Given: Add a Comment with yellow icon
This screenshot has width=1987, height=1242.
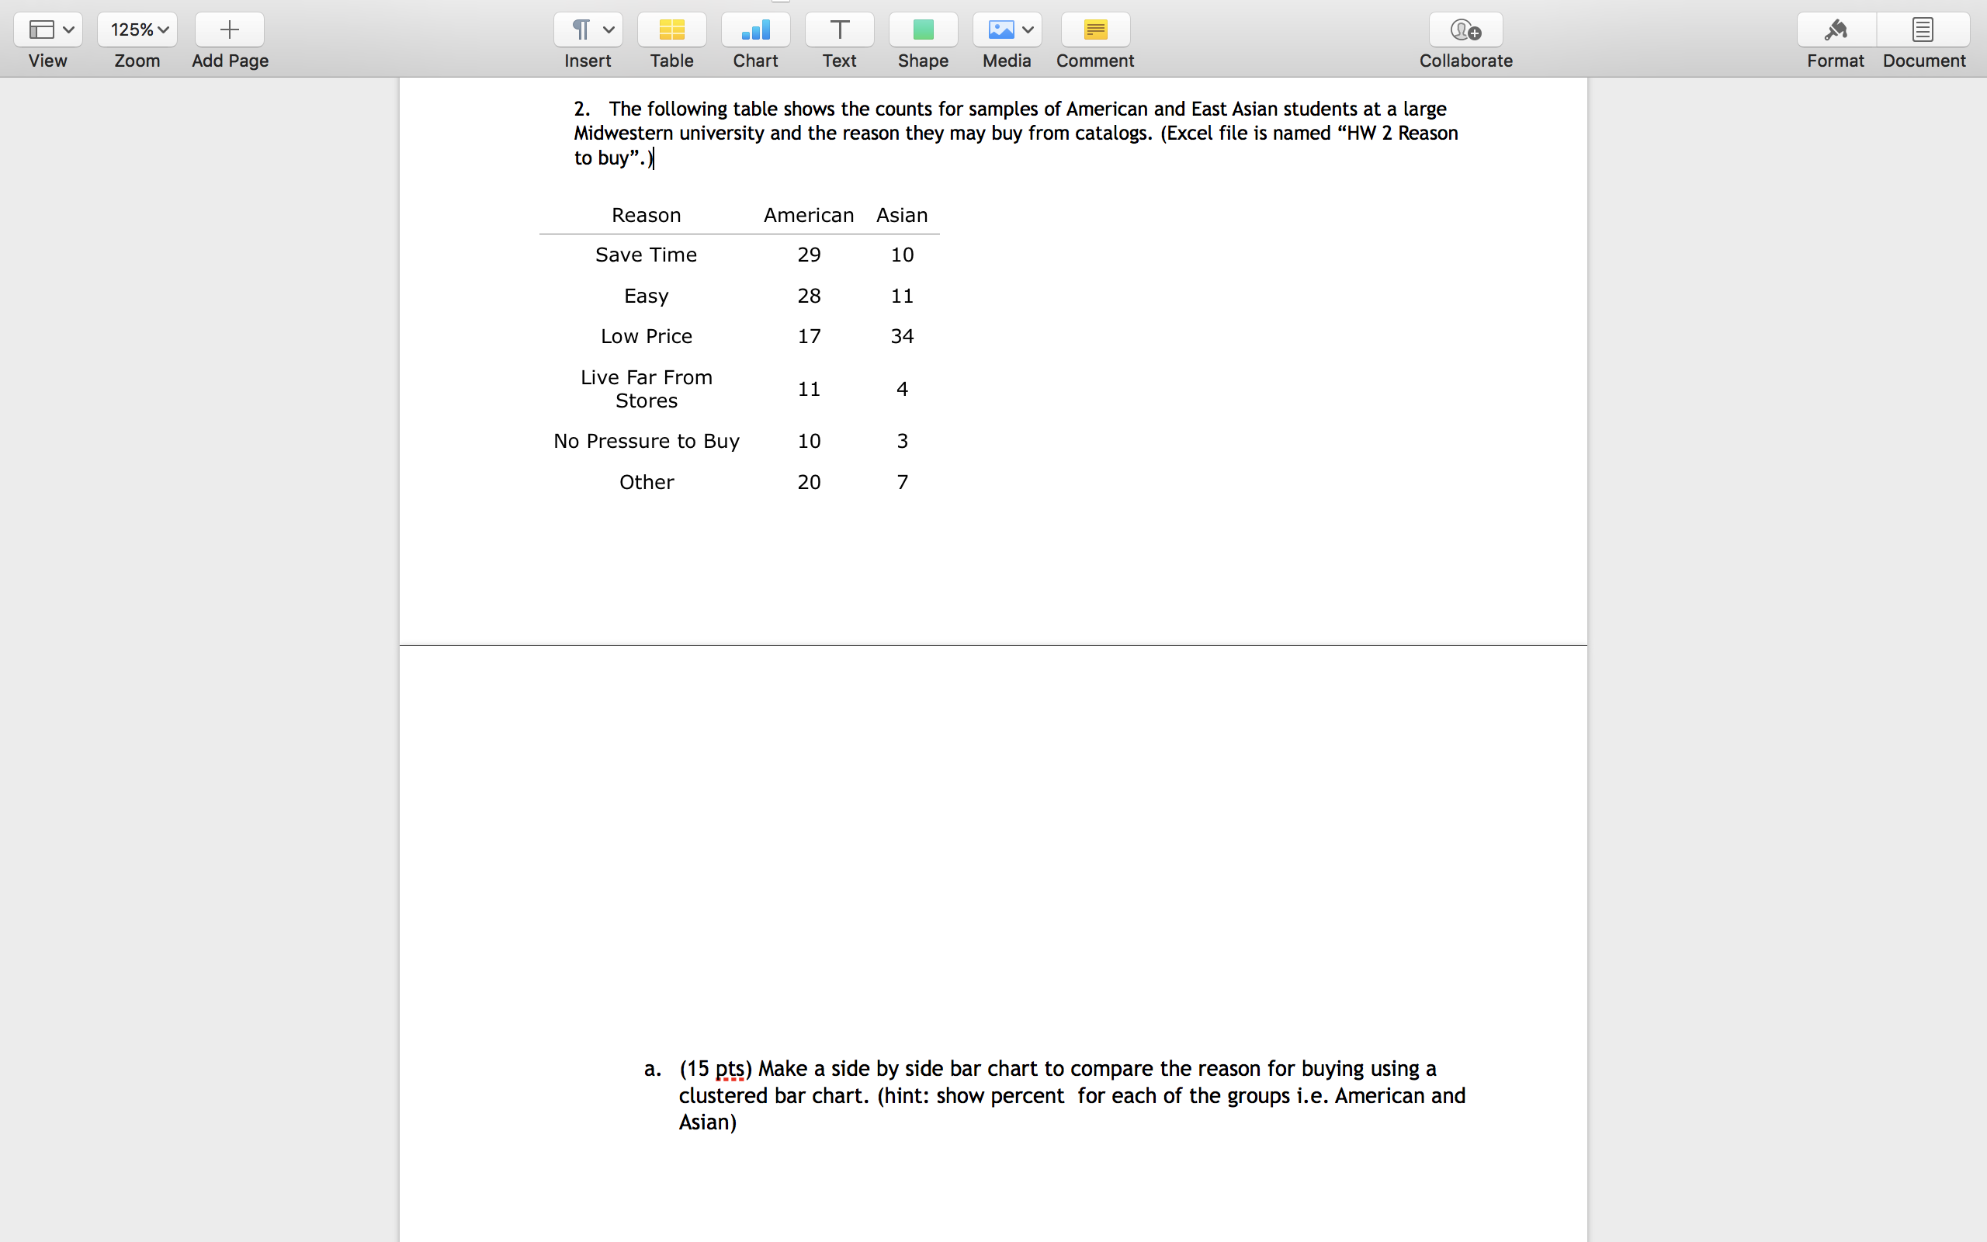Looking at the screenshot, I should (x=1094, y=30).
